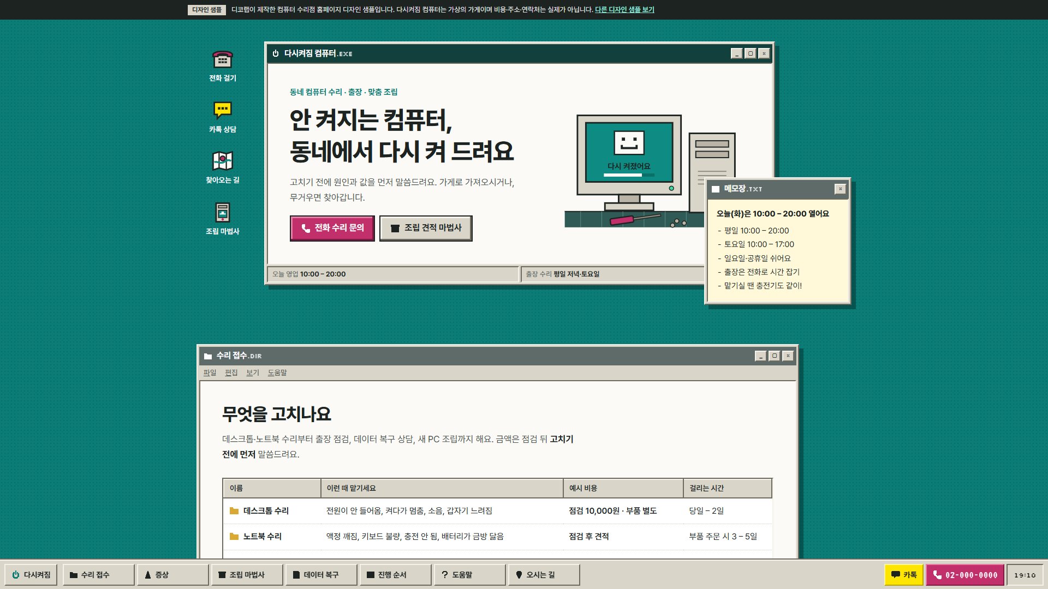Open the 도움말 menu in 수리 접수 window
This screenshot has height=589, width=1048.
(x=277, y=372)
